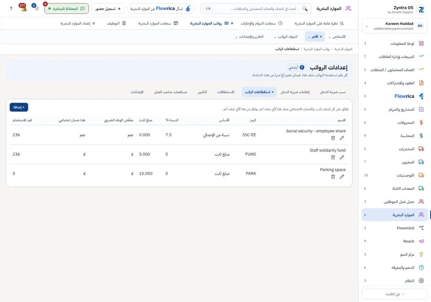The width and height of the screenshot is (431, 302).
Task: Open Reach in the sidebar
Action: [395, 241]
